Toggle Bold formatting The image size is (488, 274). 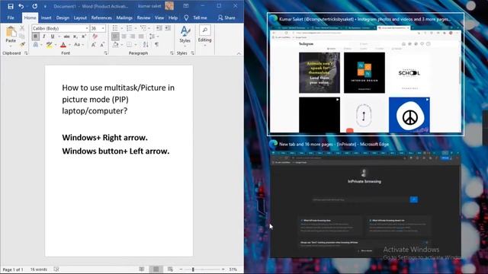[35, 37]
